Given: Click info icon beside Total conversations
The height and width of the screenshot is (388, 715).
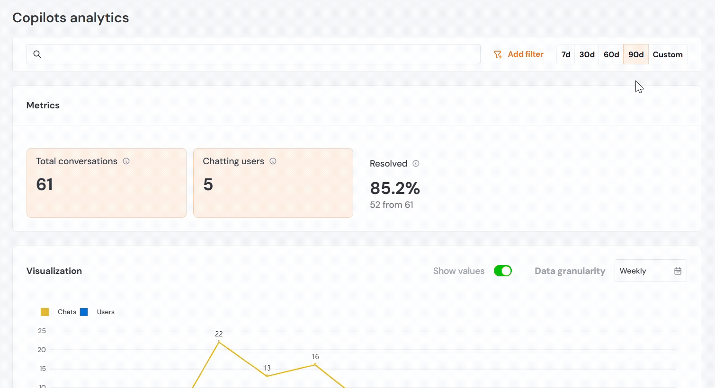Looking at the screenshot, I should pyautogui.click(x=126, y=161).
